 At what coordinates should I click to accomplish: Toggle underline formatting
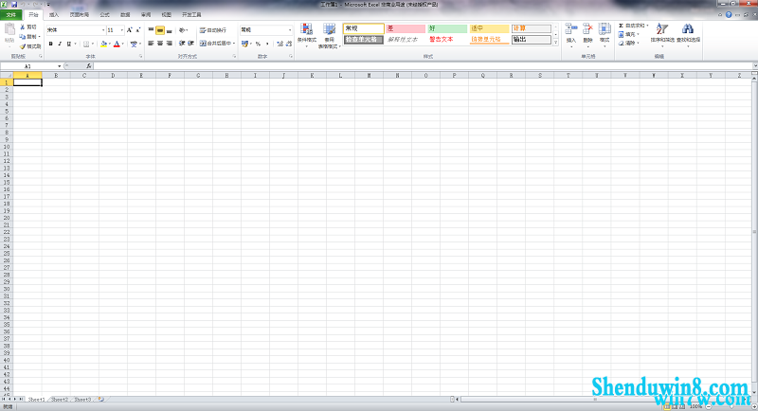(x=68, y=44)
